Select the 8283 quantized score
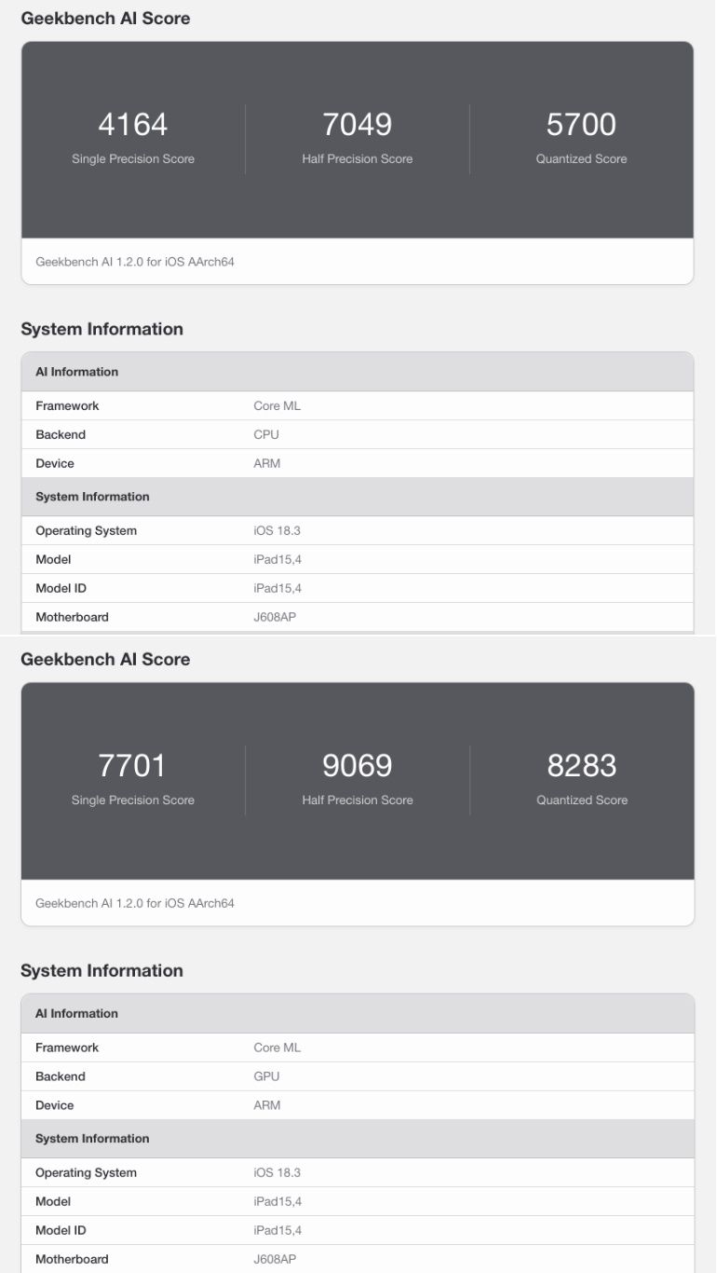717x1273 pixels. 581,765
